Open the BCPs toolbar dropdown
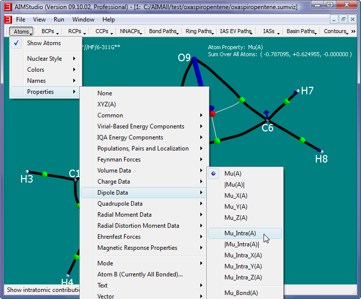This screenshot has height=299, width=361. [50, 31]
